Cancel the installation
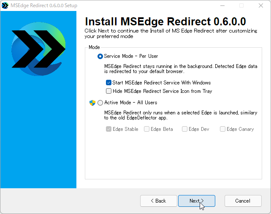 coord(243,201)
